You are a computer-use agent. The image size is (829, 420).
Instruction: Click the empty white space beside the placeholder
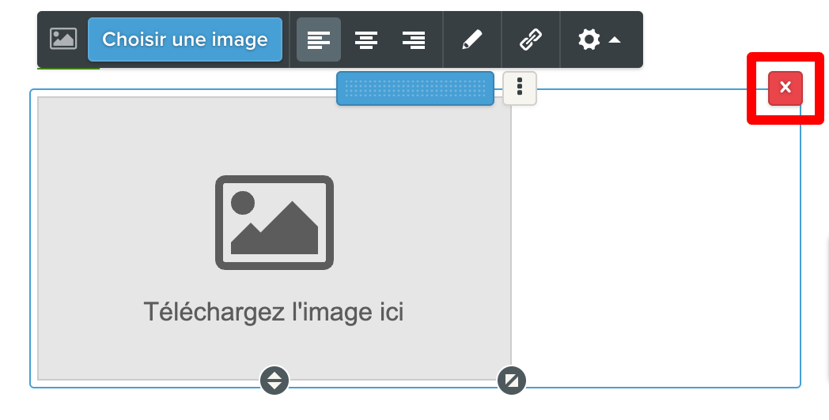pyautogui.click(x=656, y=238)
